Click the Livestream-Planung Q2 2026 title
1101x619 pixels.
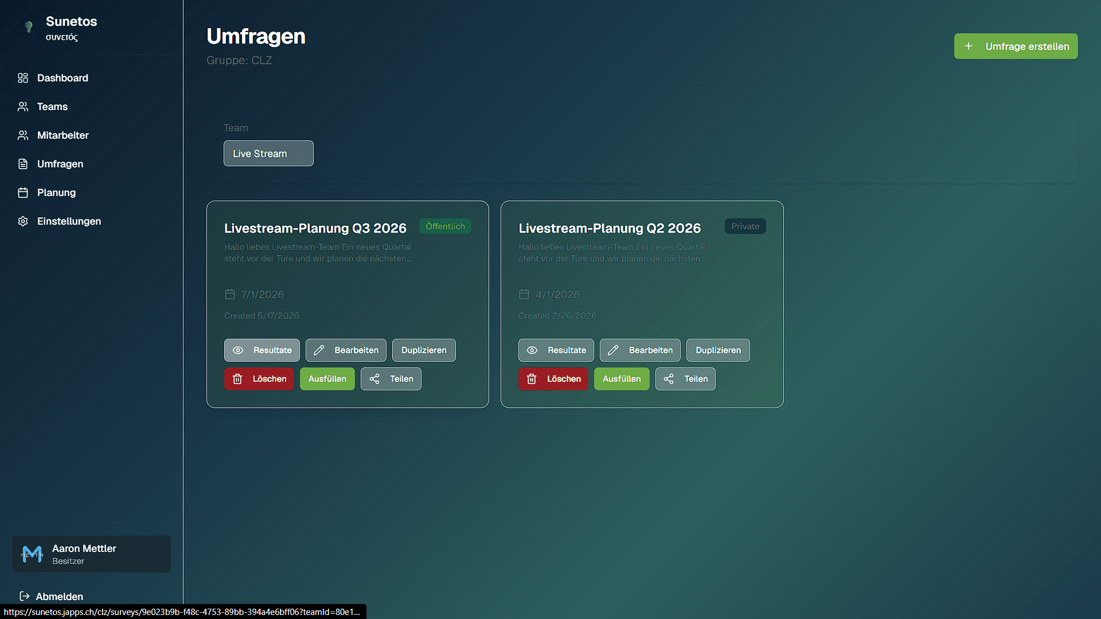(x=610, y=228)
